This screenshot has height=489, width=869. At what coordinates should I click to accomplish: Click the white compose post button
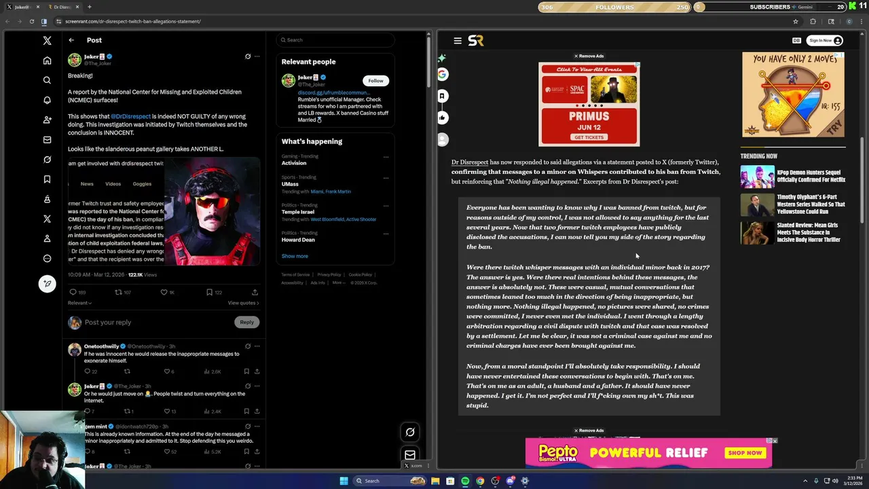coord(47,283)
